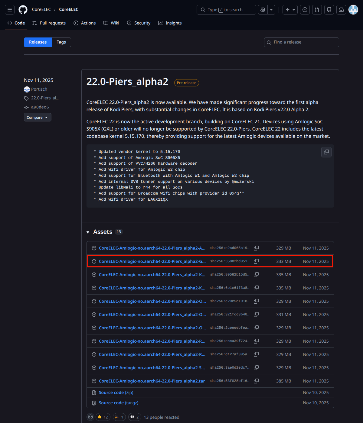
Task: Copy sha256:e20e5e1018 checksum
Action: coord(256,301)
